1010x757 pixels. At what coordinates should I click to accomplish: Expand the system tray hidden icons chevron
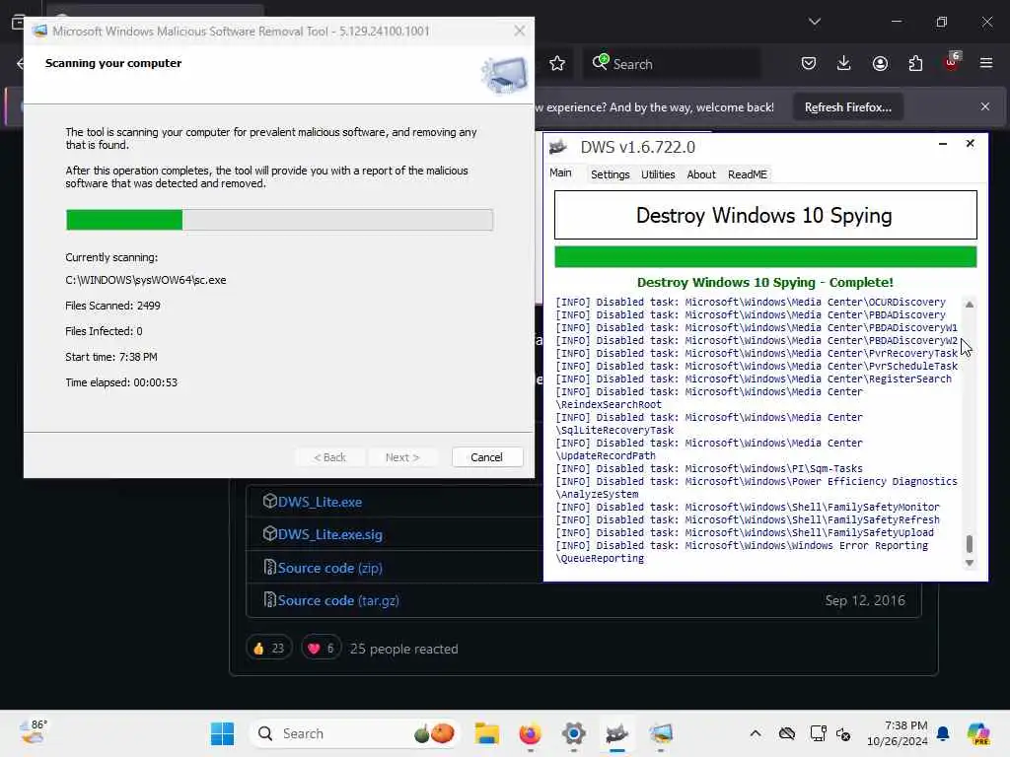(756, 733)
